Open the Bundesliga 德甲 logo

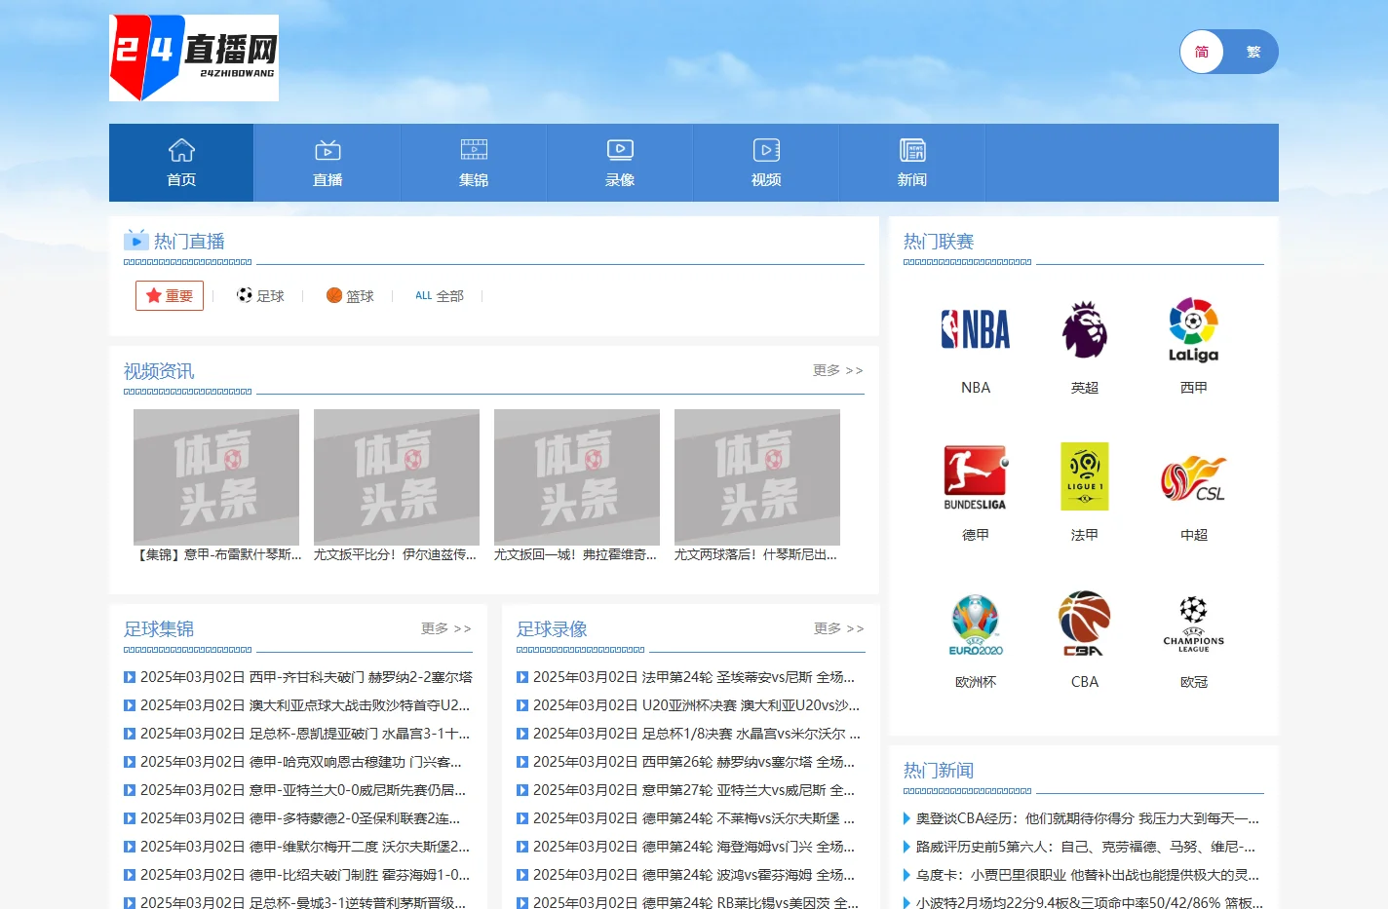(976, 476)
